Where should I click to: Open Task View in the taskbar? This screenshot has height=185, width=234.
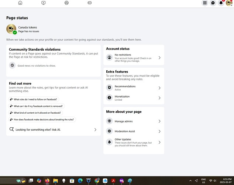pos(31,181)
